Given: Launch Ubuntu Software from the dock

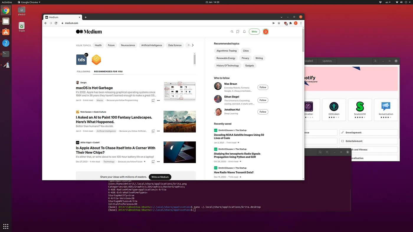Looking at the screenshot, I should 6,32.
